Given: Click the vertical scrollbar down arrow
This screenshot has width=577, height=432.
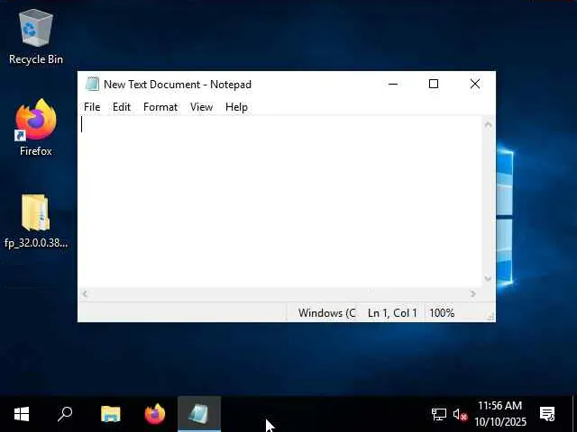Looking at the screenshot, I should 489,279.
